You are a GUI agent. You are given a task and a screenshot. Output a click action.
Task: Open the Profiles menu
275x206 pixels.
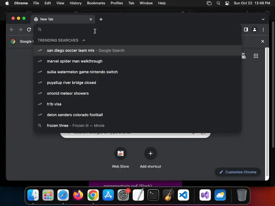117,3
